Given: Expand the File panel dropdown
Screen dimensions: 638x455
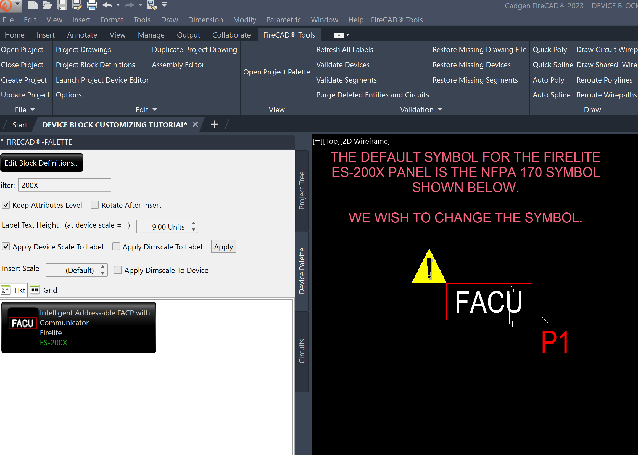Looking at the screenshot, I should point(33,110).
